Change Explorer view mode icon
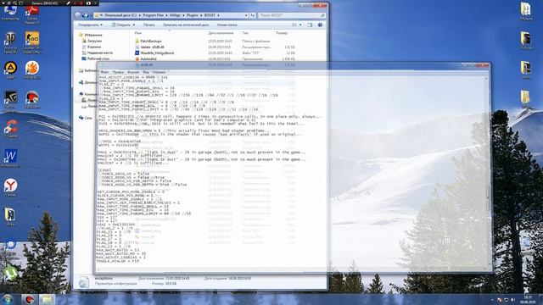543x305 pixels. 294,25
